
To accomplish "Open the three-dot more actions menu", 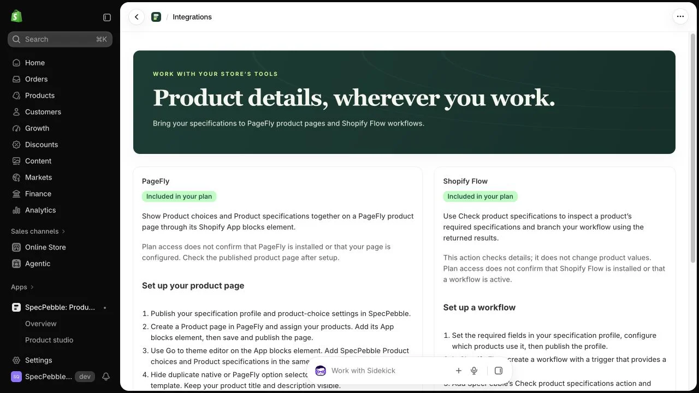I will (680, 16).
